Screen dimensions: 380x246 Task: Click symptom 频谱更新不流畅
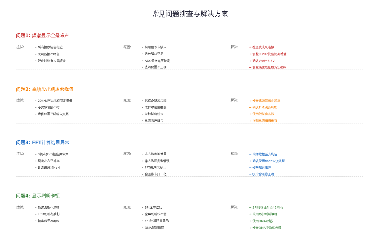tap(49, 207)
